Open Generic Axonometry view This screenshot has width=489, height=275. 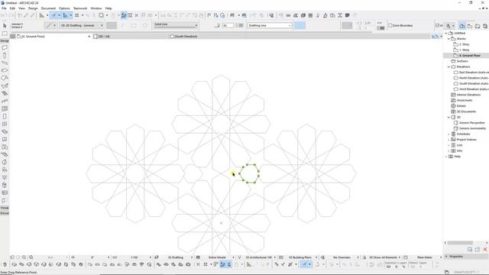[472, 128]
